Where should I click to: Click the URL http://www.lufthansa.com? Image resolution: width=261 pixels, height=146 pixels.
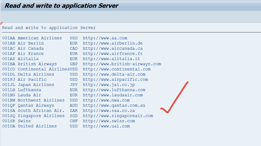[x=114, y=90]
